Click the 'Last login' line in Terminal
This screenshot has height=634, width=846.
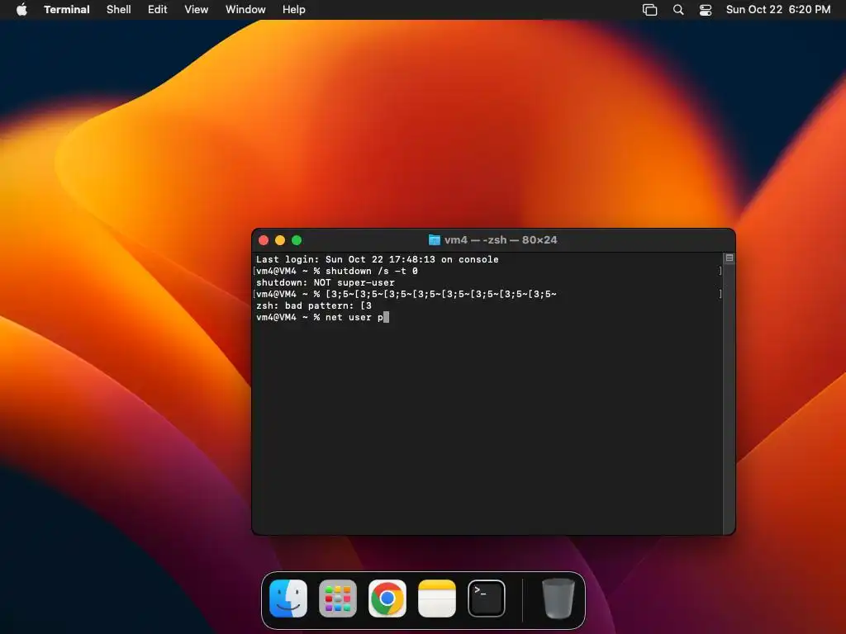click(377, 259)
